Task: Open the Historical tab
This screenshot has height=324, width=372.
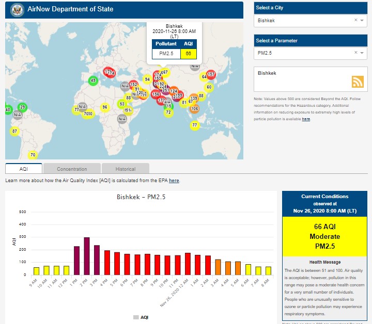Action: 126,169
